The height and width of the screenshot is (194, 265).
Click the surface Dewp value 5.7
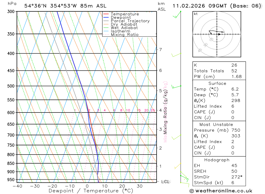235,95
